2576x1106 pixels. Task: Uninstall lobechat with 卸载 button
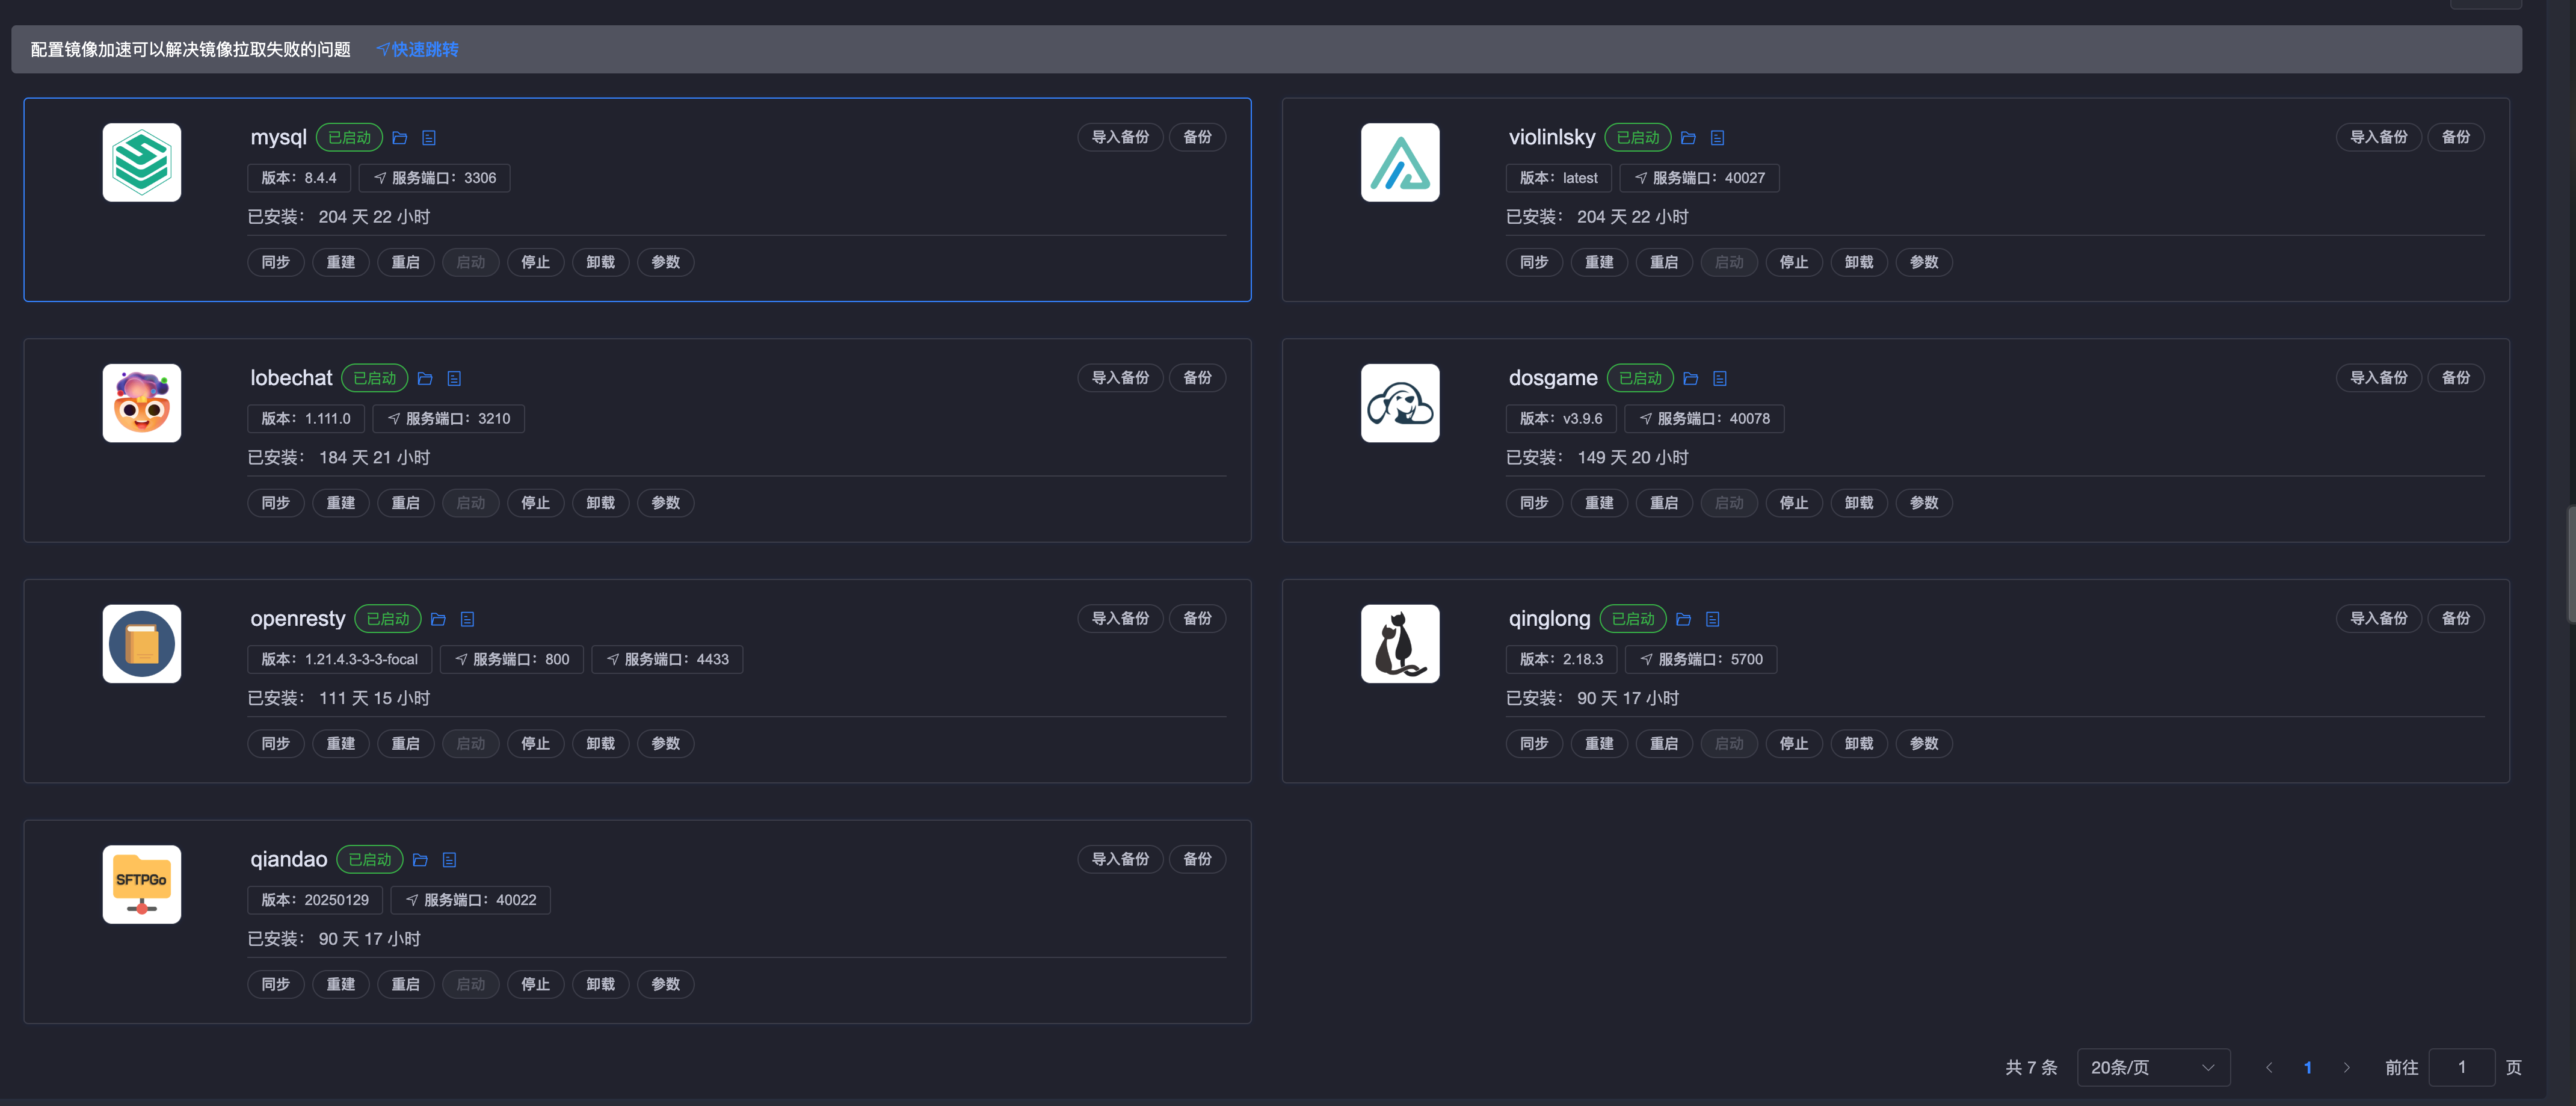(x=601, y=503)
